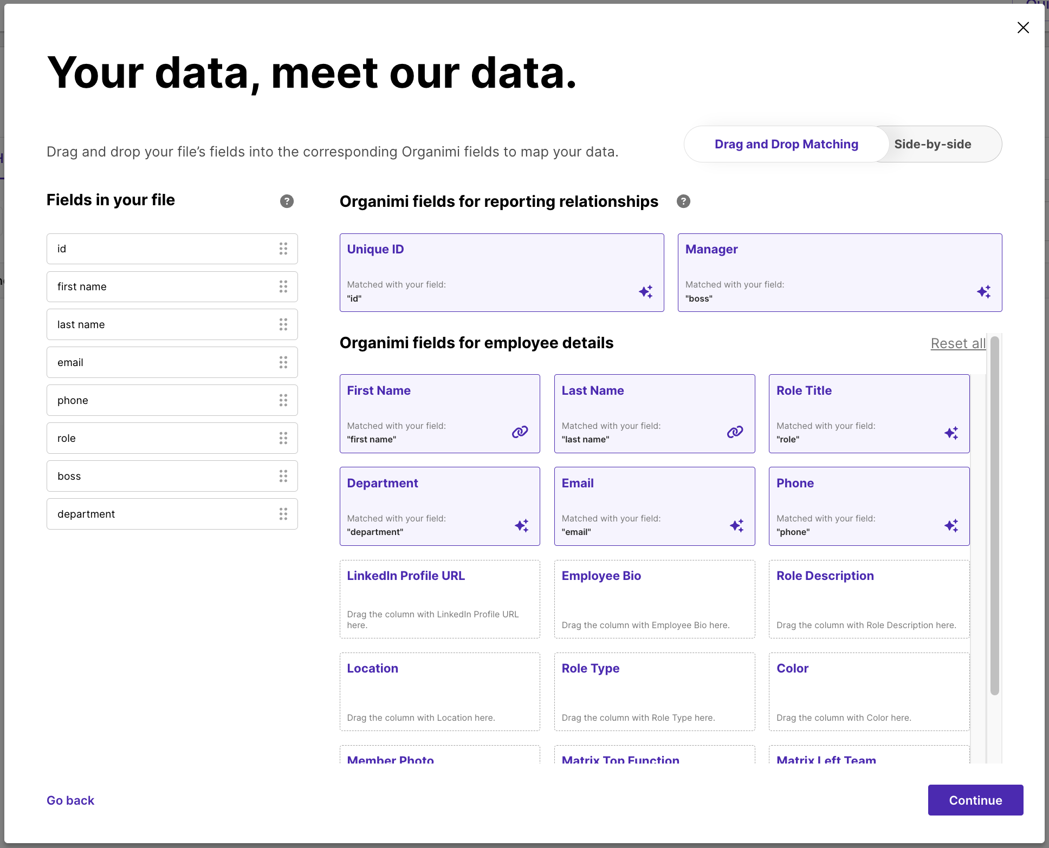This screenshot has width=1049, height=848.
Task: Click the Go back link
Action: click(70, 800)
